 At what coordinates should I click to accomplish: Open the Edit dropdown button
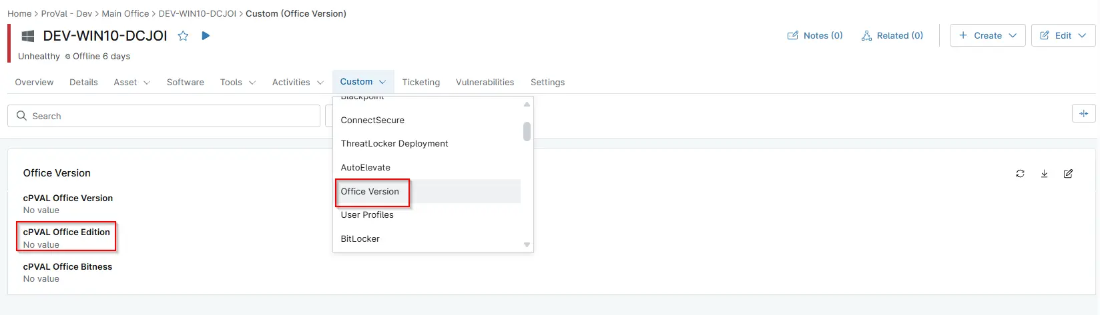point(1063,36)
